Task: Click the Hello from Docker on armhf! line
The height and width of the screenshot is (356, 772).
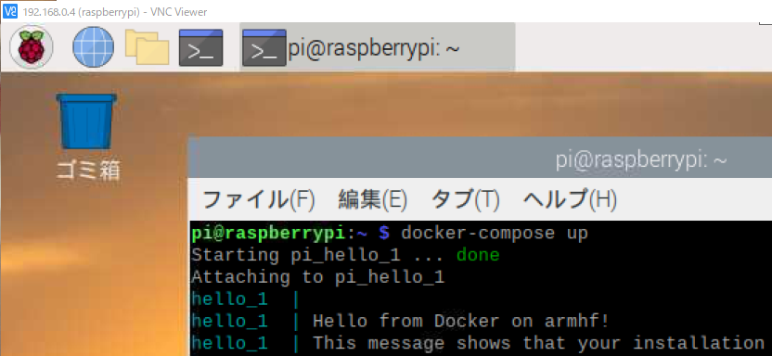Action: 461,321
